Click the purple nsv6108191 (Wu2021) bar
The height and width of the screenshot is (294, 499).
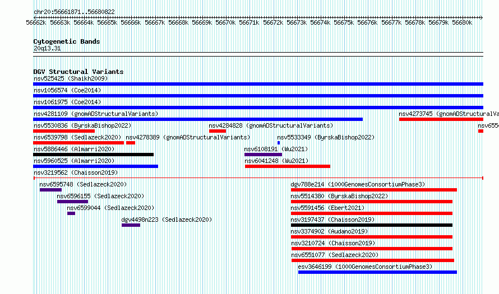point(263,155)
